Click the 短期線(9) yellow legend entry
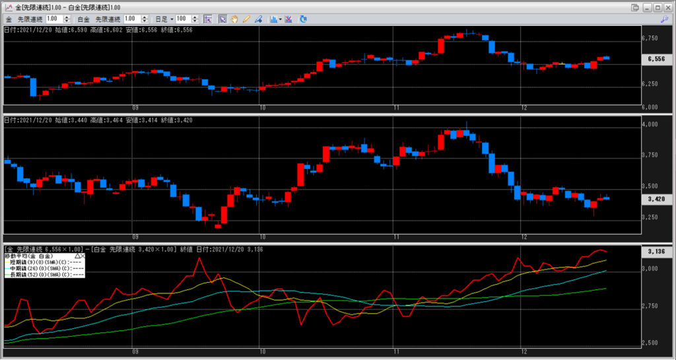This screenshot has width=676, height=360. [x=40, y=262]
